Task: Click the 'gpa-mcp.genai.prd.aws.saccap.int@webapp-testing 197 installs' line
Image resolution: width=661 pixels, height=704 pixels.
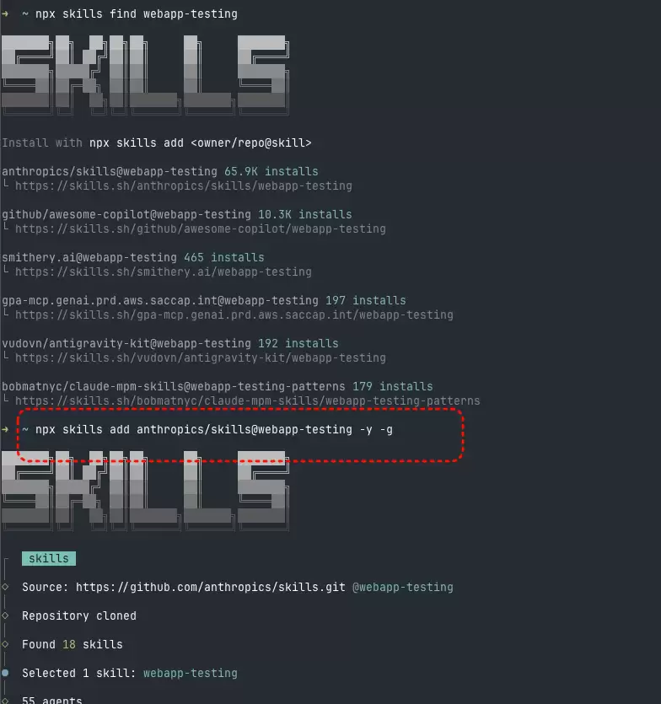Action: point(204,300)
